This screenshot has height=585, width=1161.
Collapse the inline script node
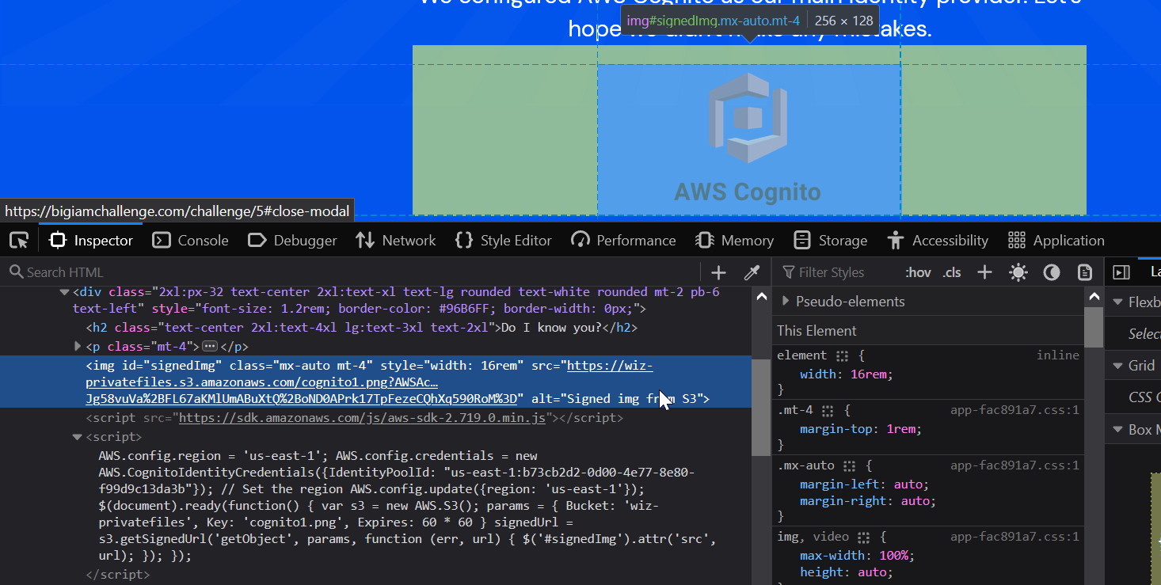click(78, 437)
